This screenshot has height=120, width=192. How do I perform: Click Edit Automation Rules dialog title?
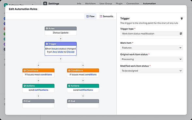point(23,9)
